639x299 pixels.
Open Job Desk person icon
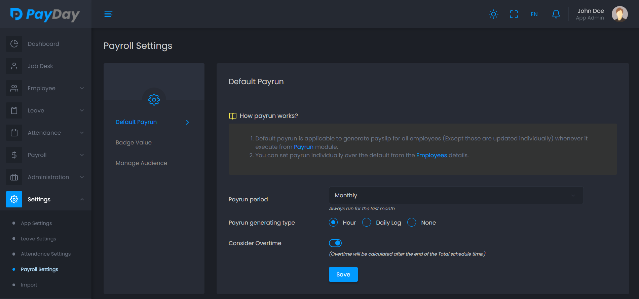click(x=14, y=66)
